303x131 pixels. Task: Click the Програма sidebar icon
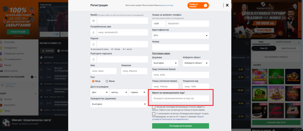pos(1,42)
